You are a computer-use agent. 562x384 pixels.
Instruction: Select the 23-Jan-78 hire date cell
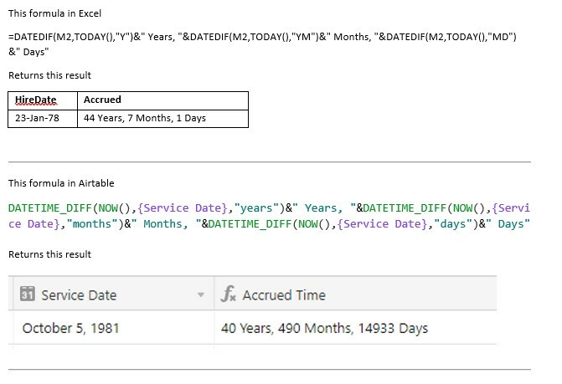pyautogui.click(x=43, y=119)
